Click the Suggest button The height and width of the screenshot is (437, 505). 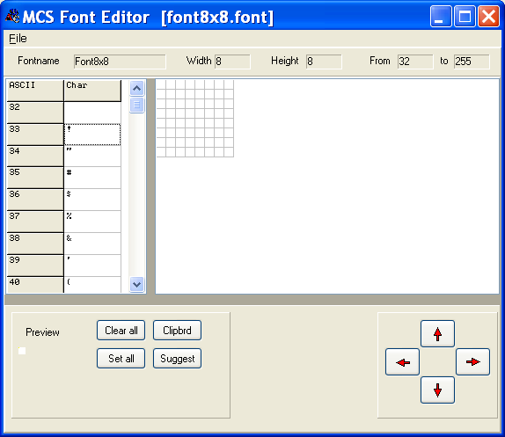coord(177,358)
